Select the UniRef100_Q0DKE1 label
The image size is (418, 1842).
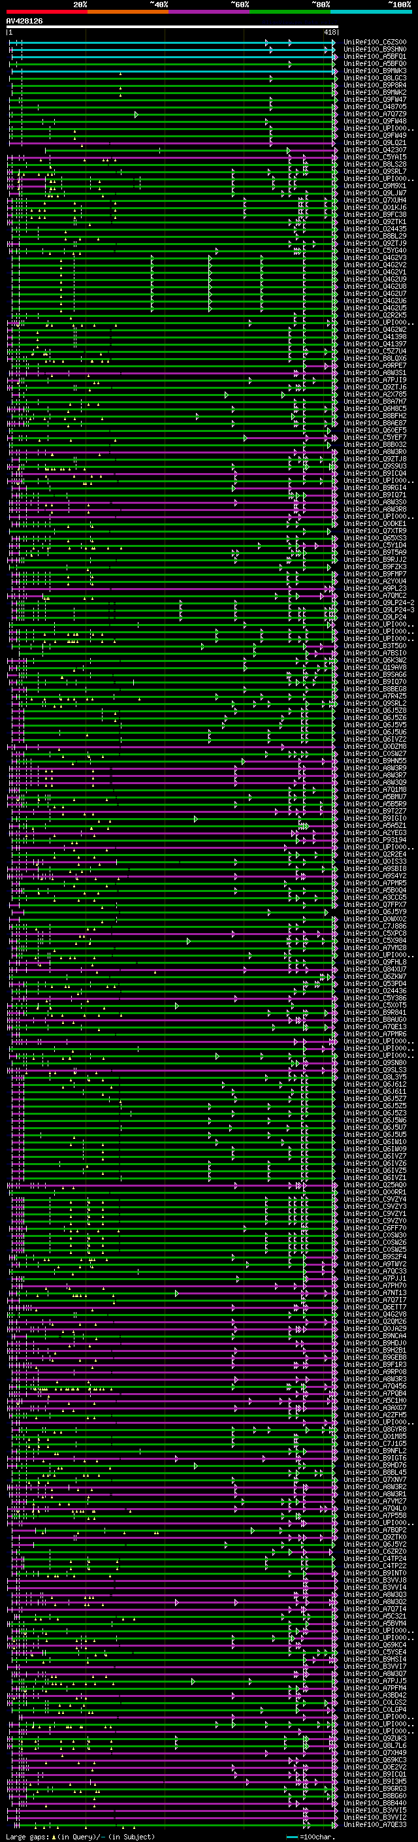click(375, 523)
